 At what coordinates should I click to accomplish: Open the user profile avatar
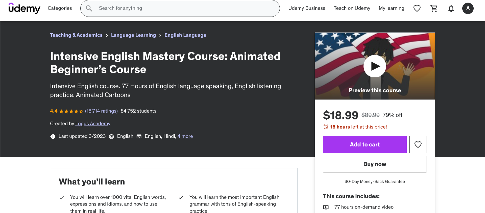pyautogui.click(x=468, y=8)
